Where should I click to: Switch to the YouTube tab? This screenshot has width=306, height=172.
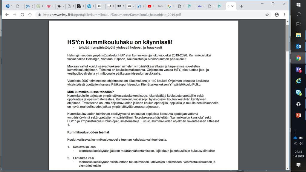click(x=149, y=6)
